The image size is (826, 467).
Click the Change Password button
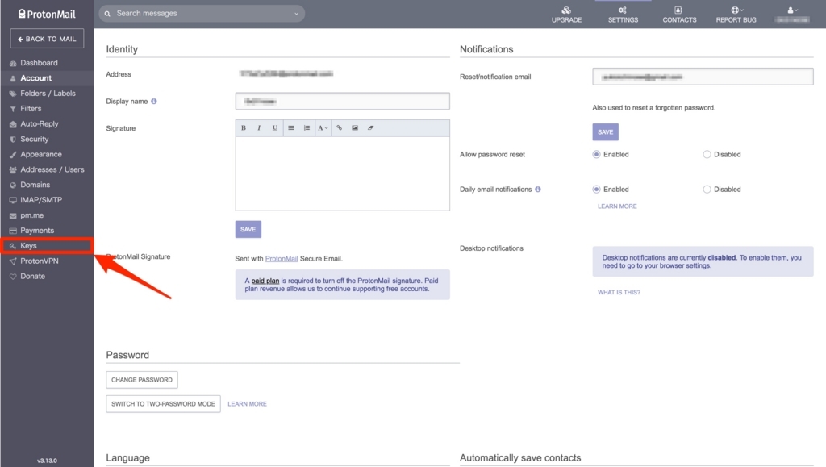click(142, 380)
